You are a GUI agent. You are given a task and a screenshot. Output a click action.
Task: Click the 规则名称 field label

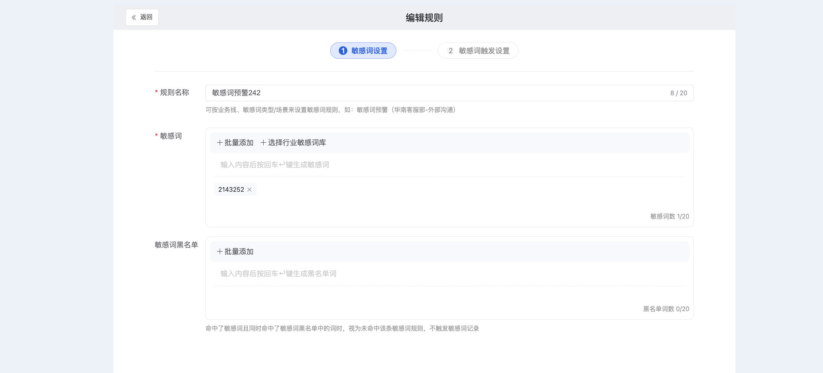(174, 92)
